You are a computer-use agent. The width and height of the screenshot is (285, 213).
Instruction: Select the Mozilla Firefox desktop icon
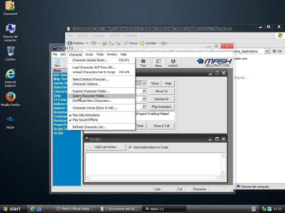(x=10, y=99)
